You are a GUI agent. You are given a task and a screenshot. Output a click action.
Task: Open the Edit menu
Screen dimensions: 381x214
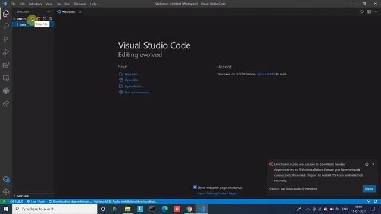[22, 4]
